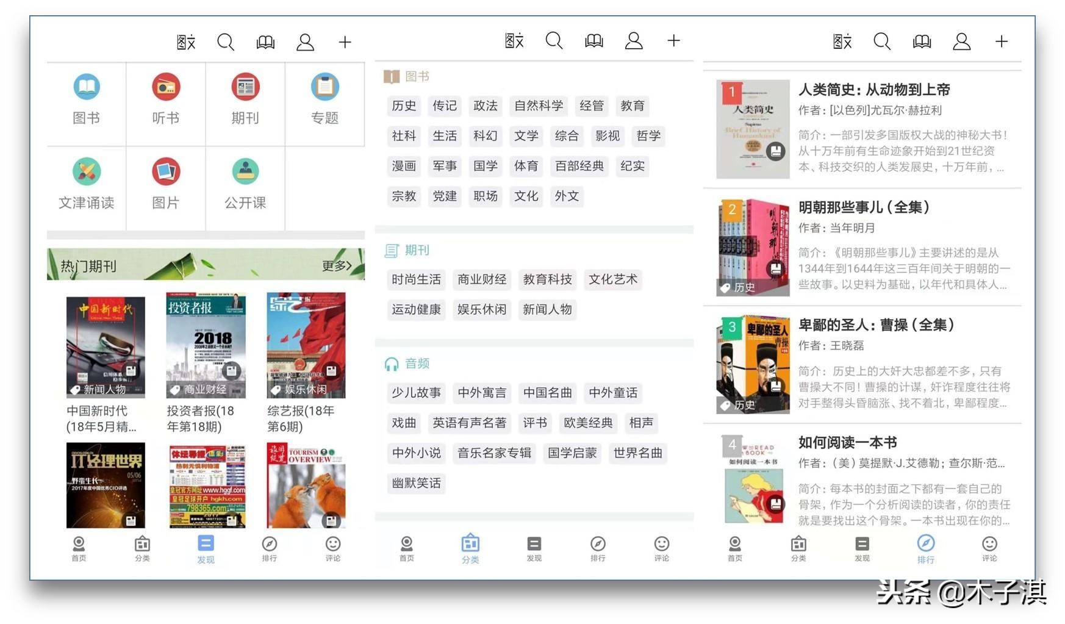Screen dimensions: 1065x624
Task: Open the user profile icon
Action: coord(305,41)
